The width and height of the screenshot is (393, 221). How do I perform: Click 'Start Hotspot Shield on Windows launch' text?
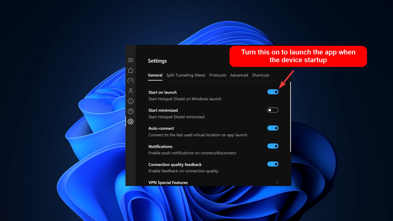(185, 99)
